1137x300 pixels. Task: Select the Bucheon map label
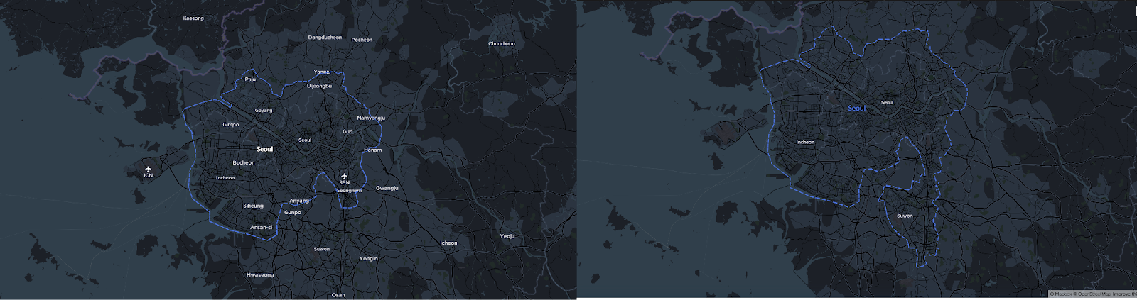coord(244,163)
